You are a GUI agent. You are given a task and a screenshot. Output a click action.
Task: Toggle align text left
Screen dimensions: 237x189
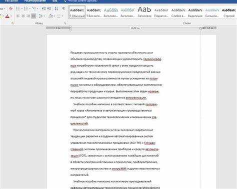18,16
